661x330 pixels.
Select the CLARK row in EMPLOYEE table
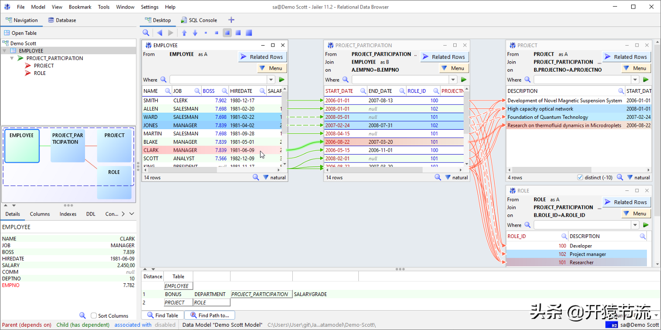pos(151,150)
